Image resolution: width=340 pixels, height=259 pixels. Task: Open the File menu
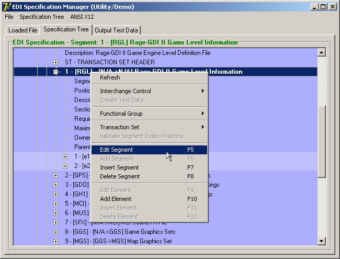(x=9, y=17)
